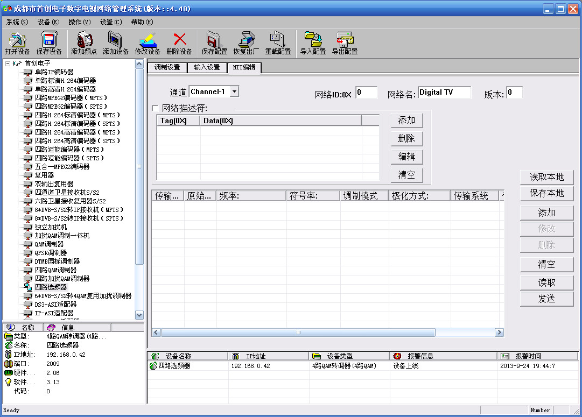Viewport: 582px width, 417px height.
Task: Select the QAM调制器 device icon in tree
Action: pos(28,244)
